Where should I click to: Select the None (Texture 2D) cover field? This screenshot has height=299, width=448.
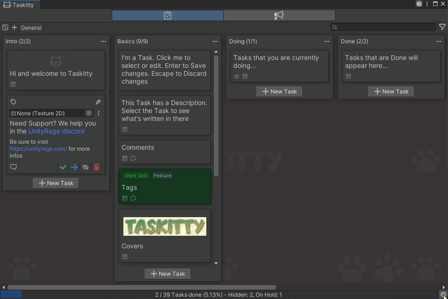(51, 113)
